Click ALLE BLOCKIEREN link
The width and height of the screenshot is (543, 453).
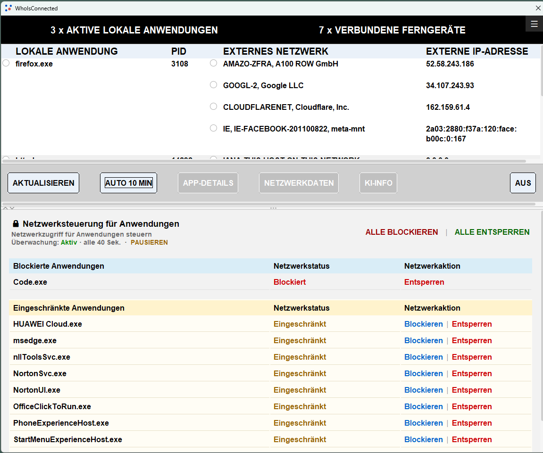(401, 232)
